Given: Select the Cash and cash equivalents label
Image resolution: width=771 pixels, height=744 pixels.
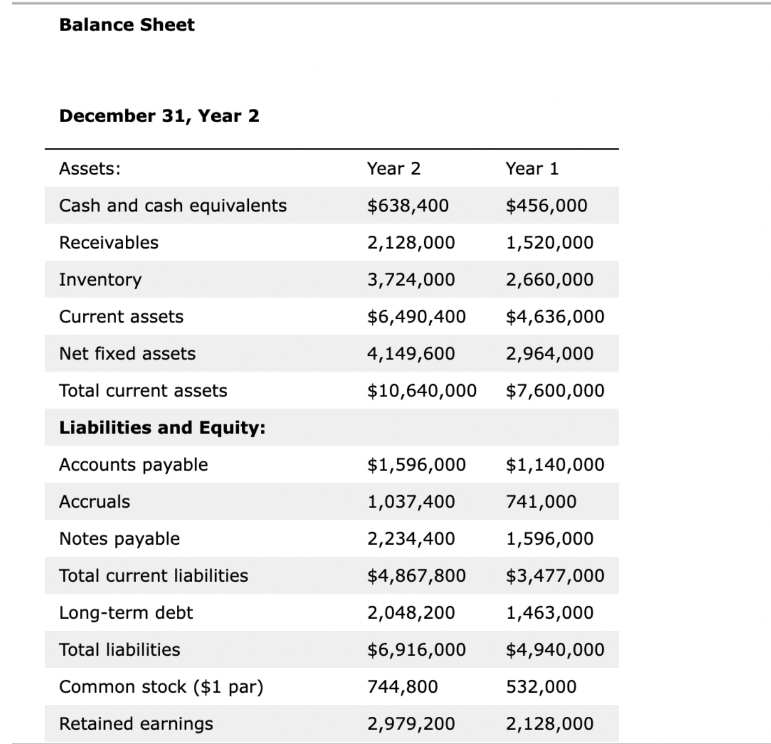Looking at the screenshot, I should [x=173, y=205].
